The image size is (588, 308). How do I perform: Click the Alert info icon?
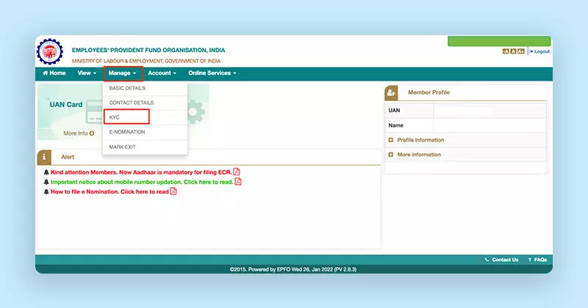pos(45,157)
